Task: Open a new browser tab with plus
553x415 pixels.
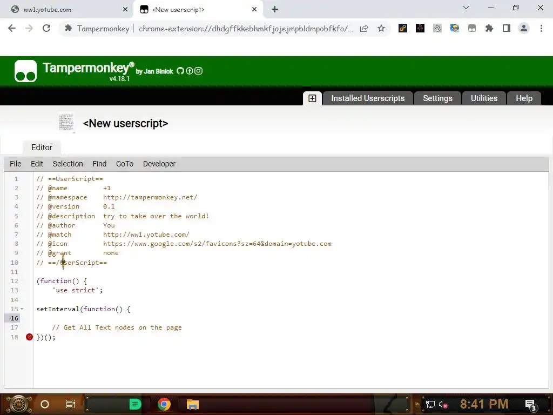Action: point(275,10)
